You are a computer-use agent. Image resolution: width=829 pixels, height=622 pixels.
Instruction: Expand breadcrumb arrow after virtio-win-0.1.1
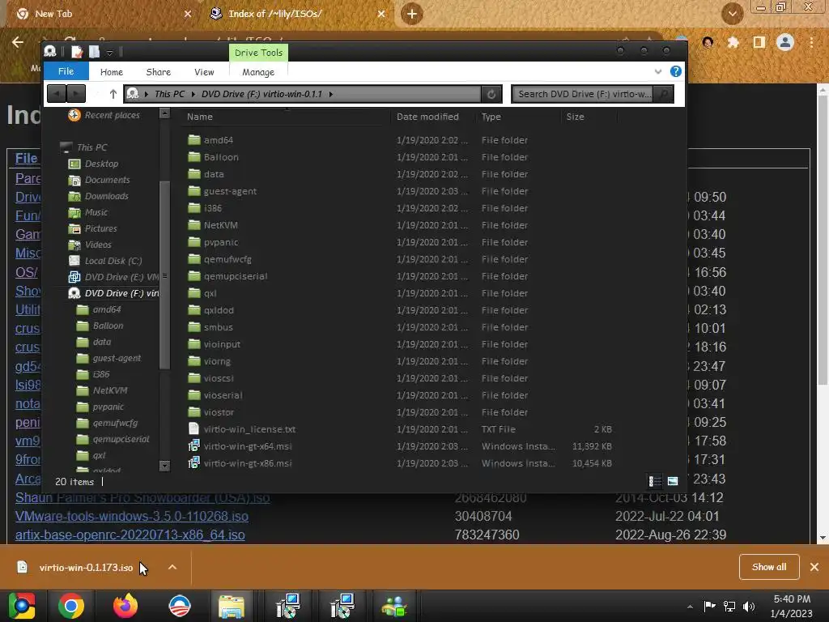click(x=331, y=94)
